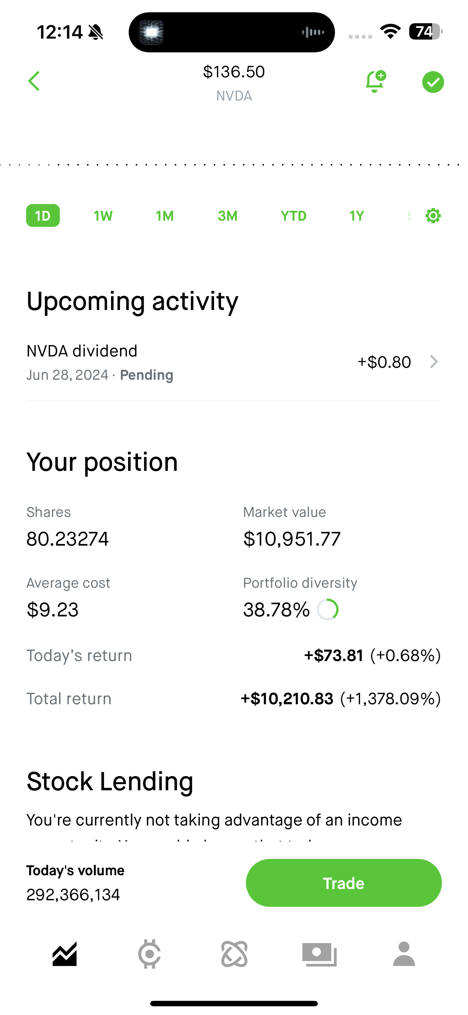This screenshot has width=468, height=1015.
Task: Select the 1D chart range
Action: tap(43, 216)
